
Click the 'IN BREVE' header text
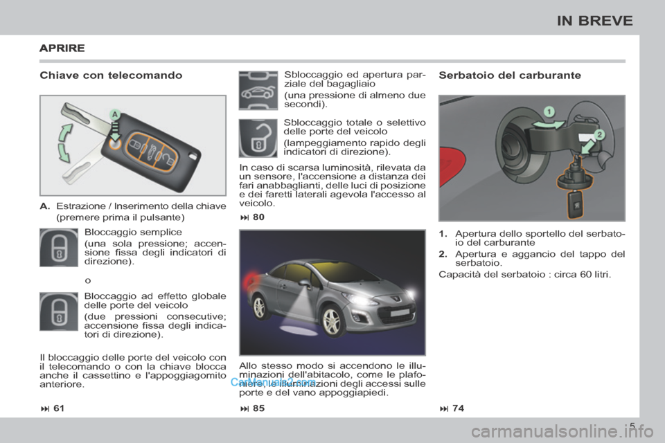coord(594,21)
